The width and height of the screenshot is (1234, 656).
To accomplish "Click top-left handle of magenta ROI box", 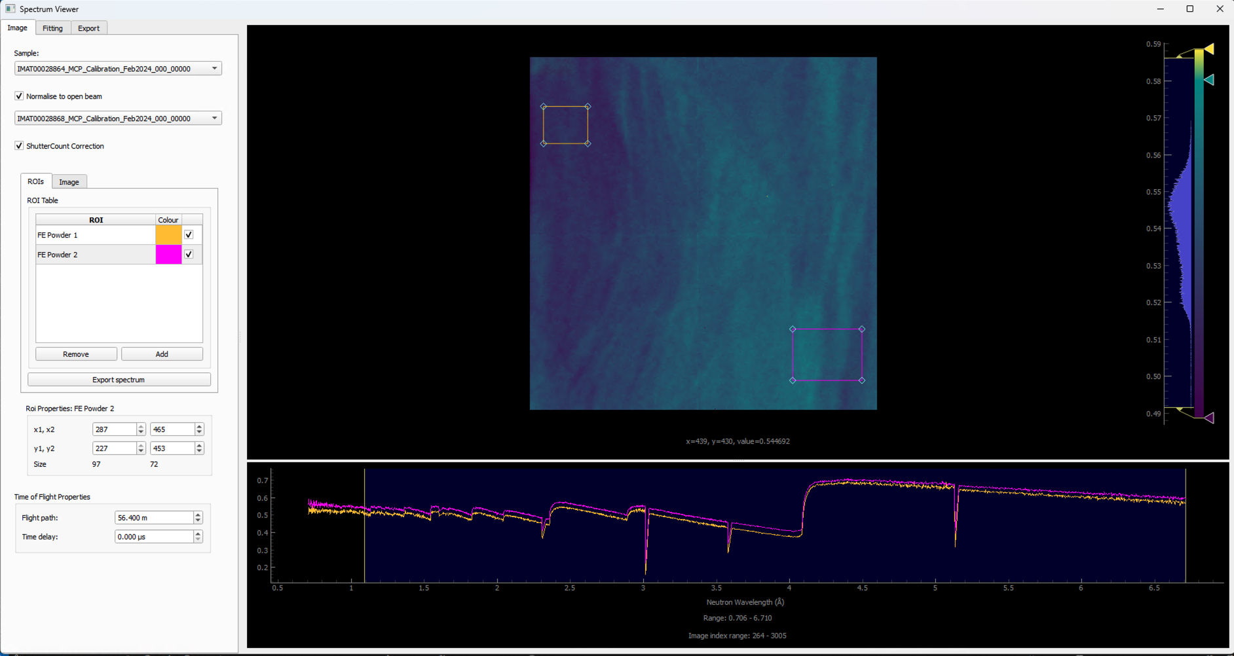I will 793,329.
